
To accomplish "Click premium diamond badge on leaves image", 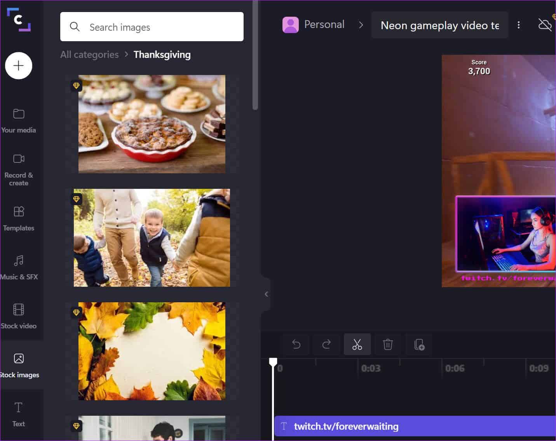I will coord(76,312).
